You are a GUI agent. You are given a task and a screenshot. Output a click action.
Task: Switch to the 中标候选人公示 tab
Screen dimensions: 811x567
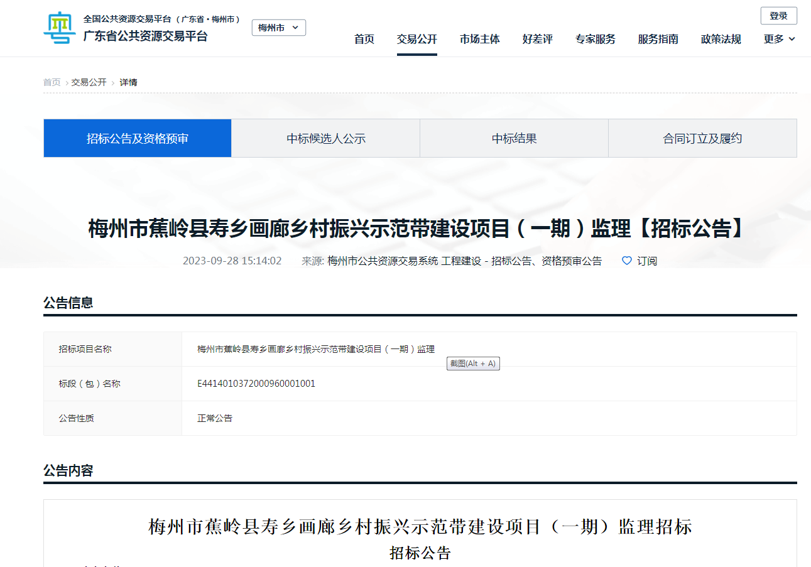[325, 138]
